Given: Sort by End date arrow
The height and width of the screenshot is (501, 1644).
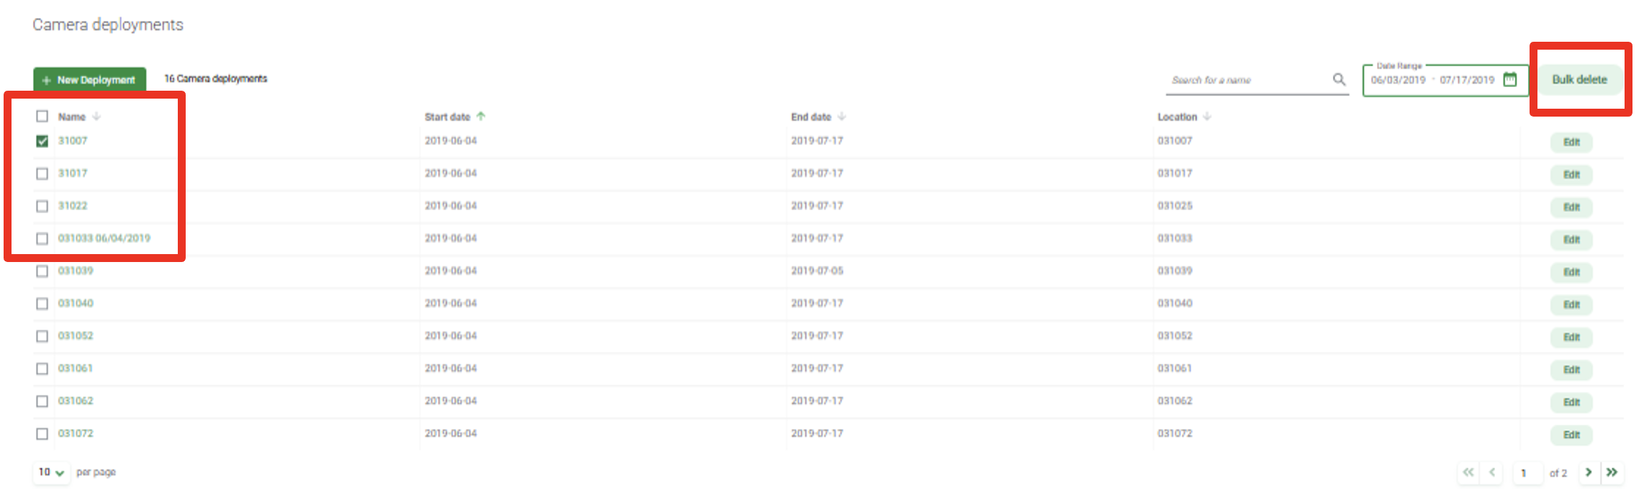Looking at the screenshot, I should [842, 117].
